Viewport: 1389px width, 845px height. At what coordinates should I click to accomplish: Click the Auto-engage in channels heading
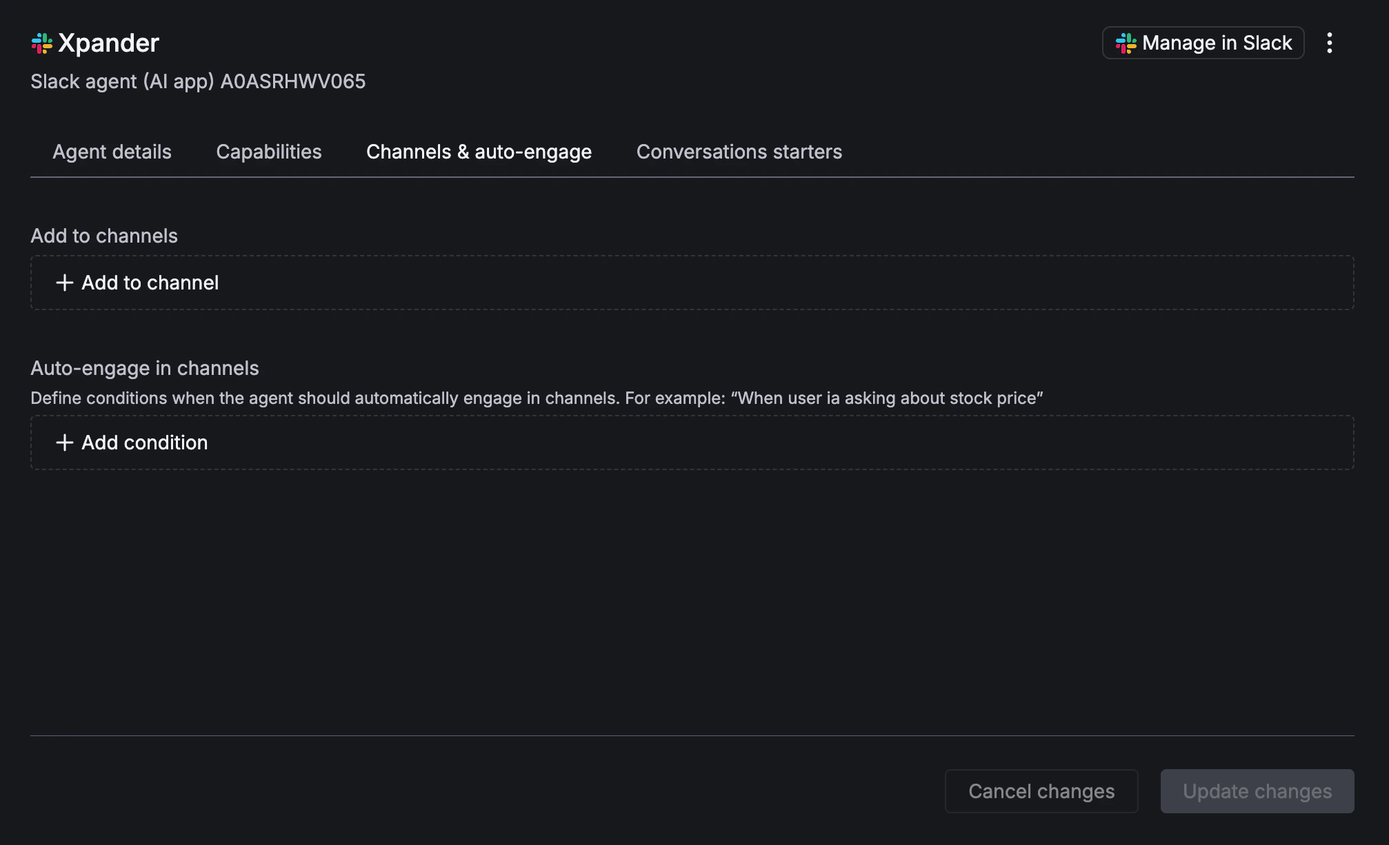(144, 368)
